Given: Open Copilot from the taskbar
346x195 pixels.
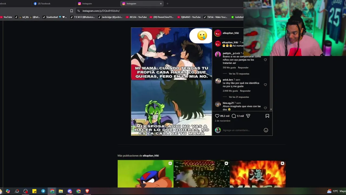Looking at the screenshot, I should pyautogui.click(x=8, y=191).
